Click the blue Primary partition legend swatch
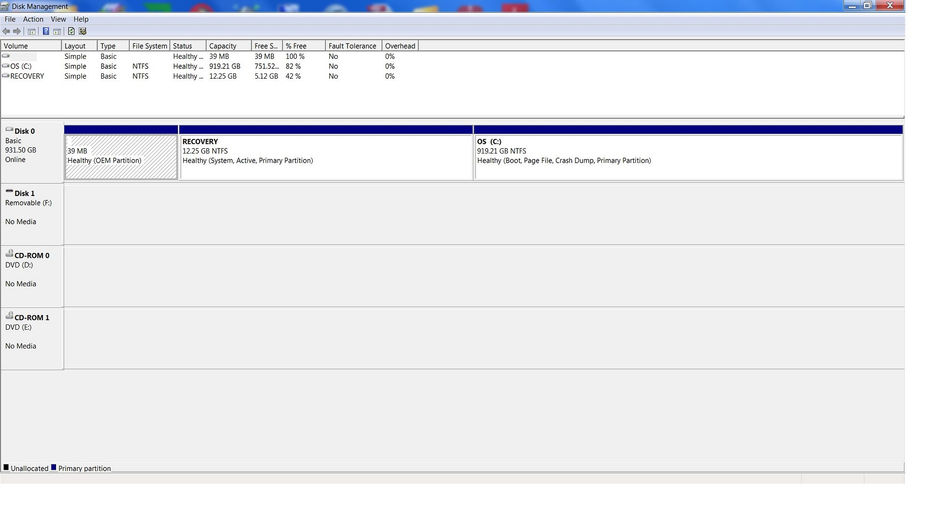The image size is (928, 518). click(x=54, y=467)
